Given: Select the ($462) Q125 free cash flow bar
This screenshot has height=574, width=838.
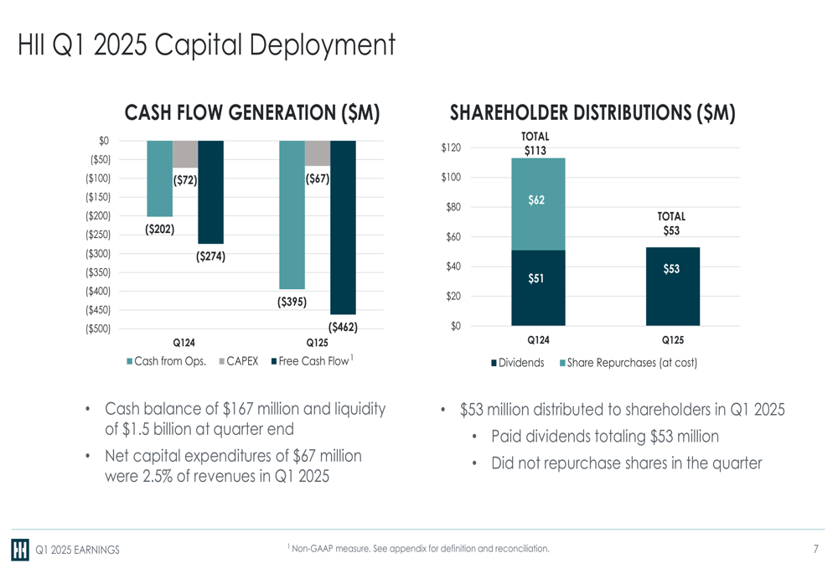Looking at the screenshot, I should point(343,228).
